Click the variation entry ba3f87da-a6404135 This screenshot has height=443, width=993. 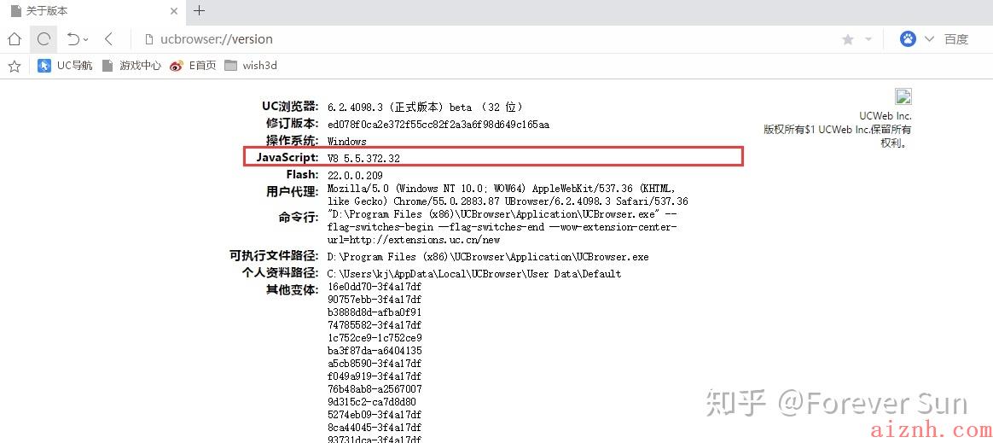coord(375,351)
